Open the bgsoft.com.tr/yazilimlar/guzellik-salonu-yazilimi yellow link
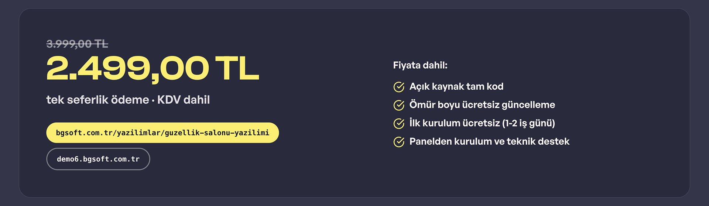 pos(162,133)
